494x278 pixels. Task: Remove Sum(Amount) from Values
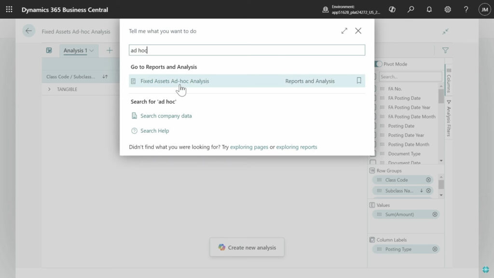point(435,214)
